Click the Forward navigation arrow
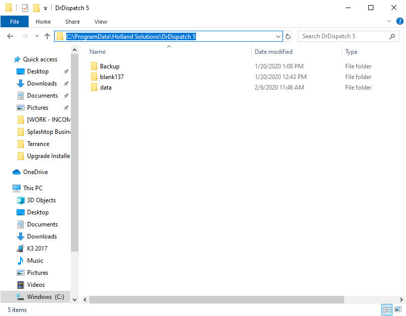The image size is (406, 316). pyautogui.click(x=25, y=36)
